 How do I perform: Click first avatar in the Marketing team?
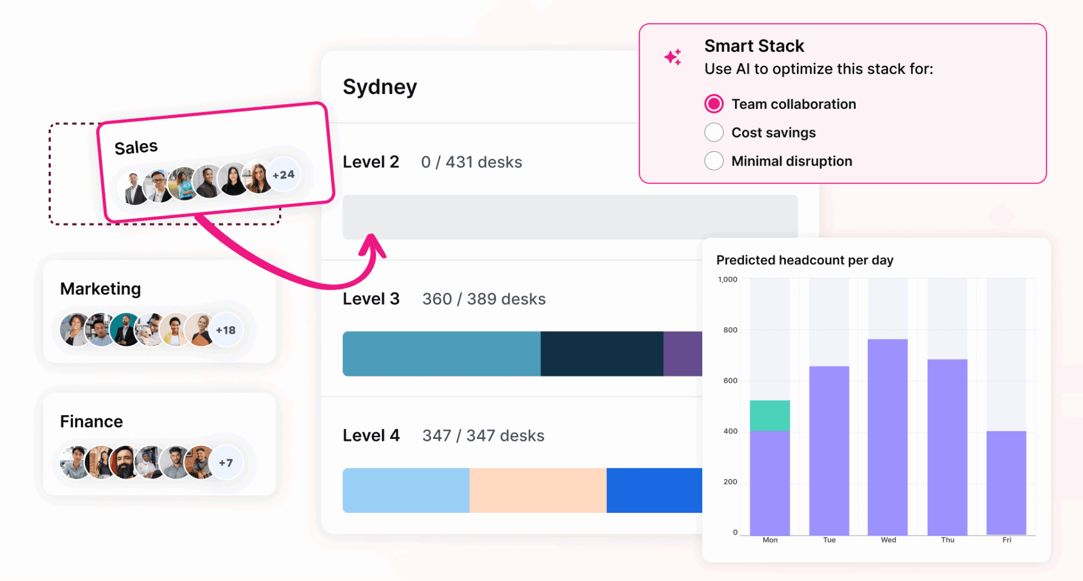(75, 330)
